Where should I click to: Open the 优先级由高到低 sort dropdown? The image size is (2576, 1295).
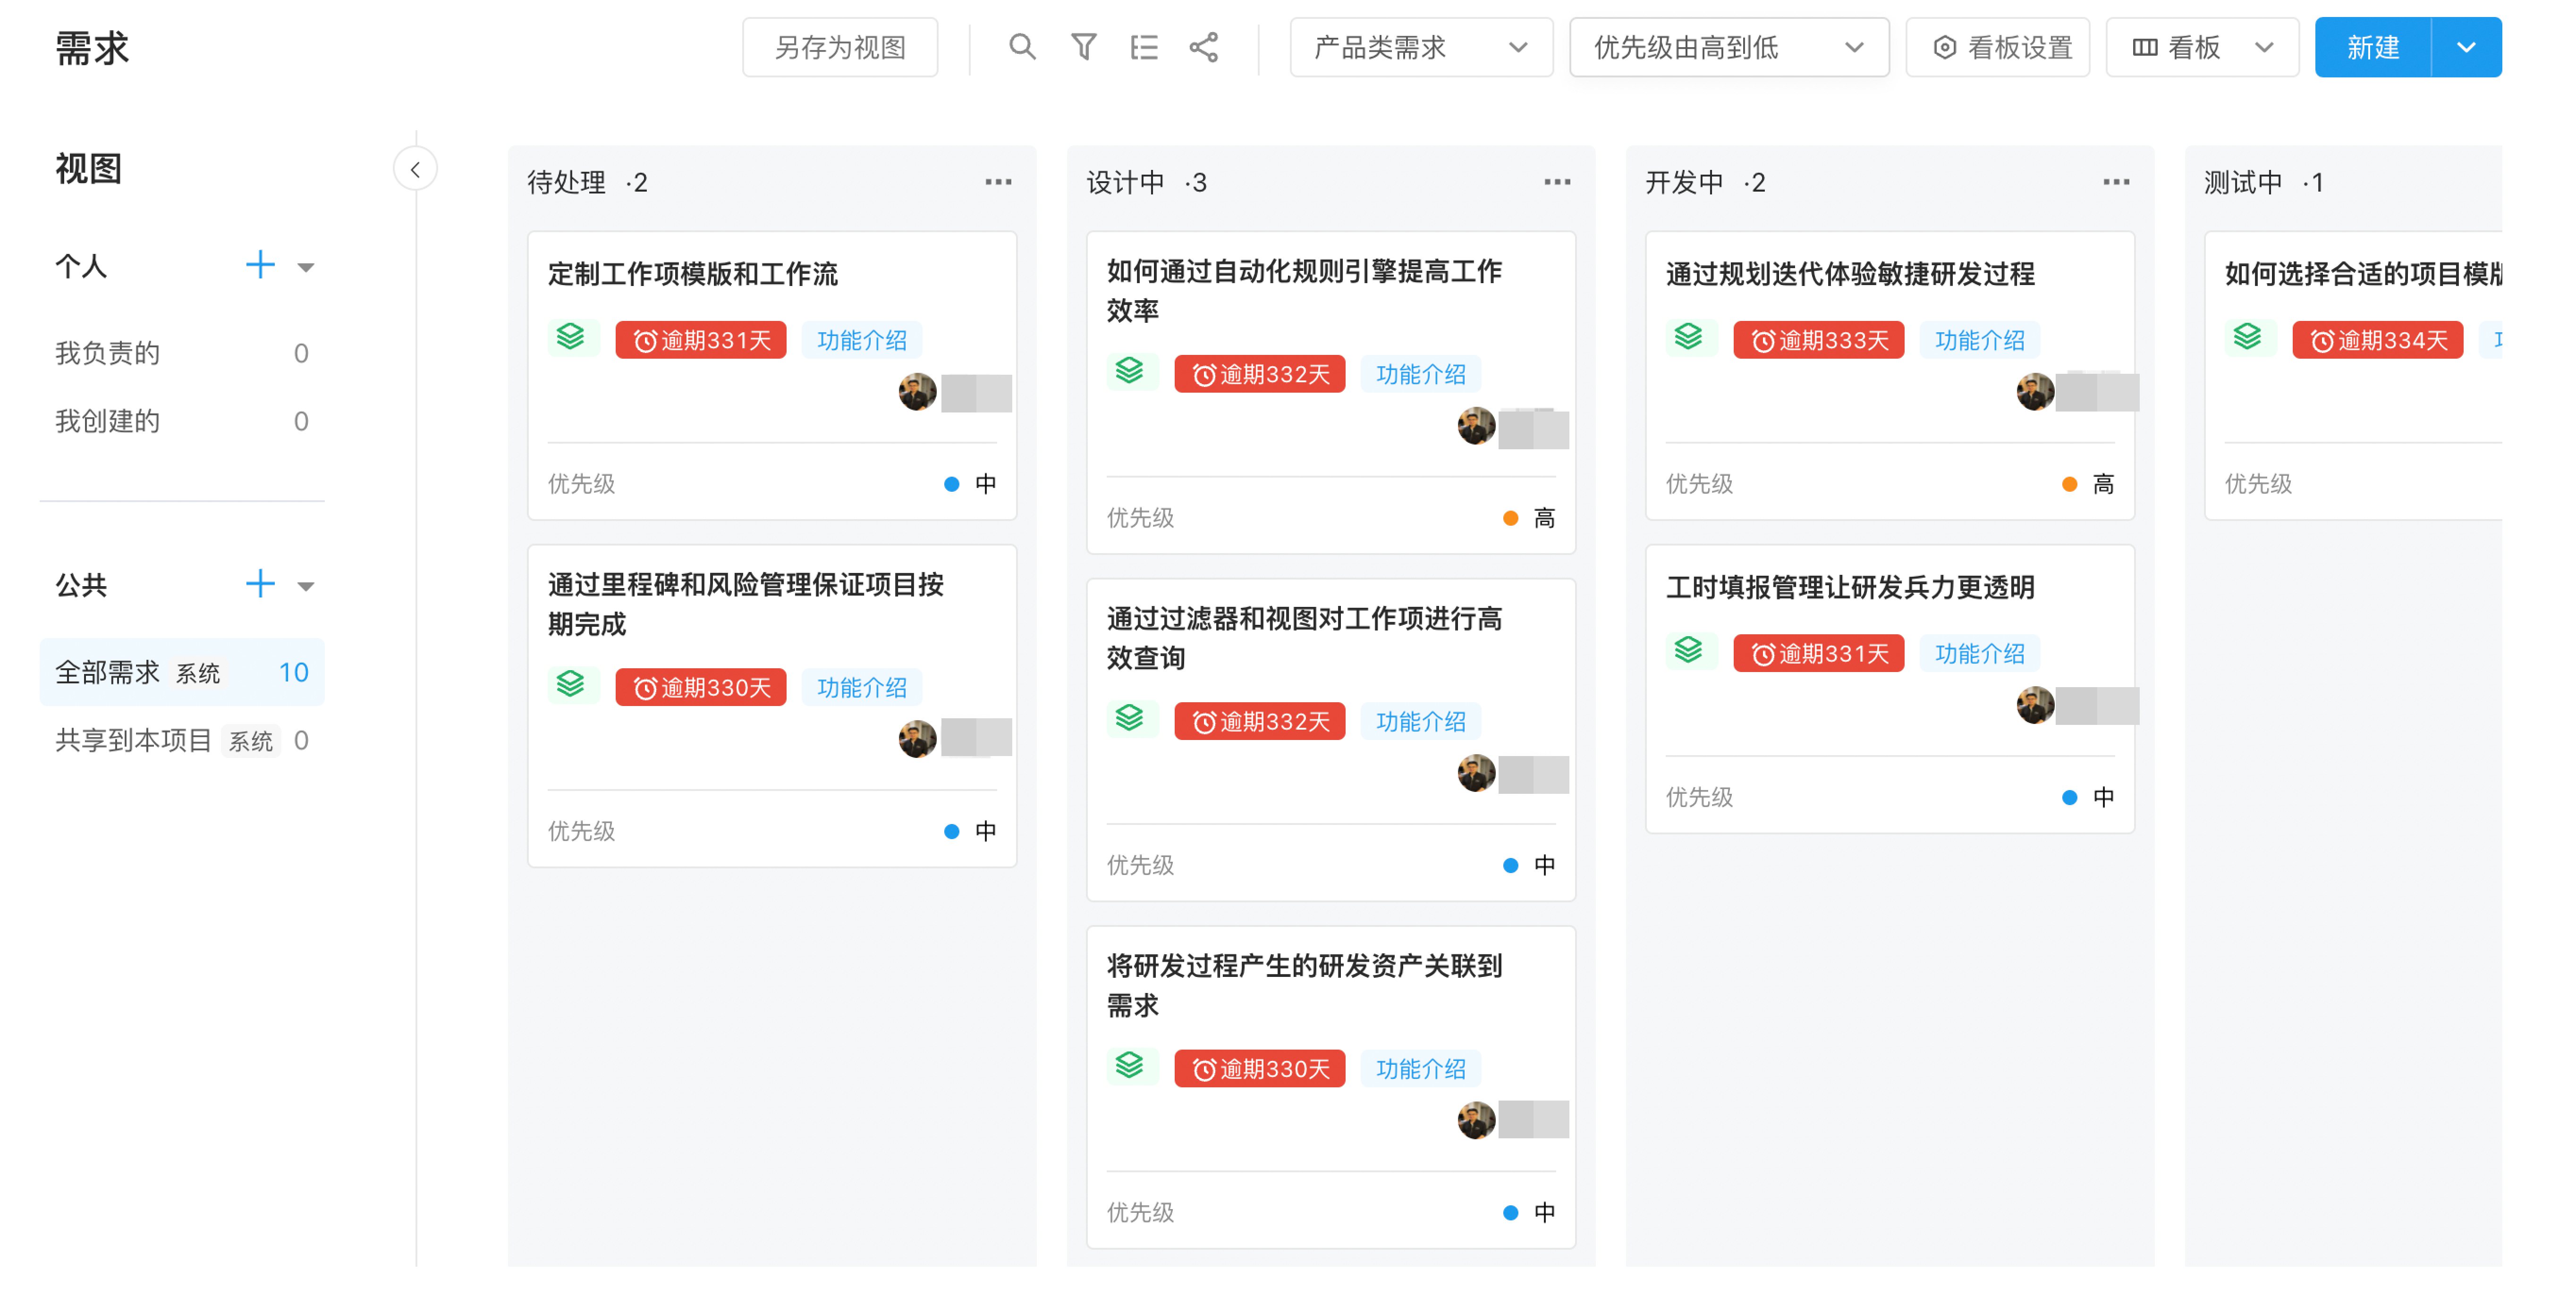tap(1728, 47)
